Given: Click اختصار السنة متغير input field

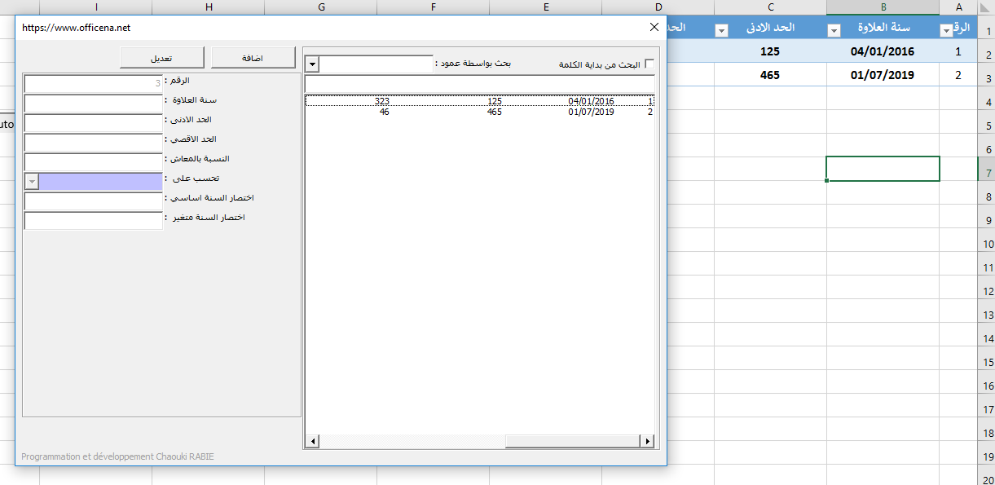Looking at the screenshot, I should [x=94, y=221].
